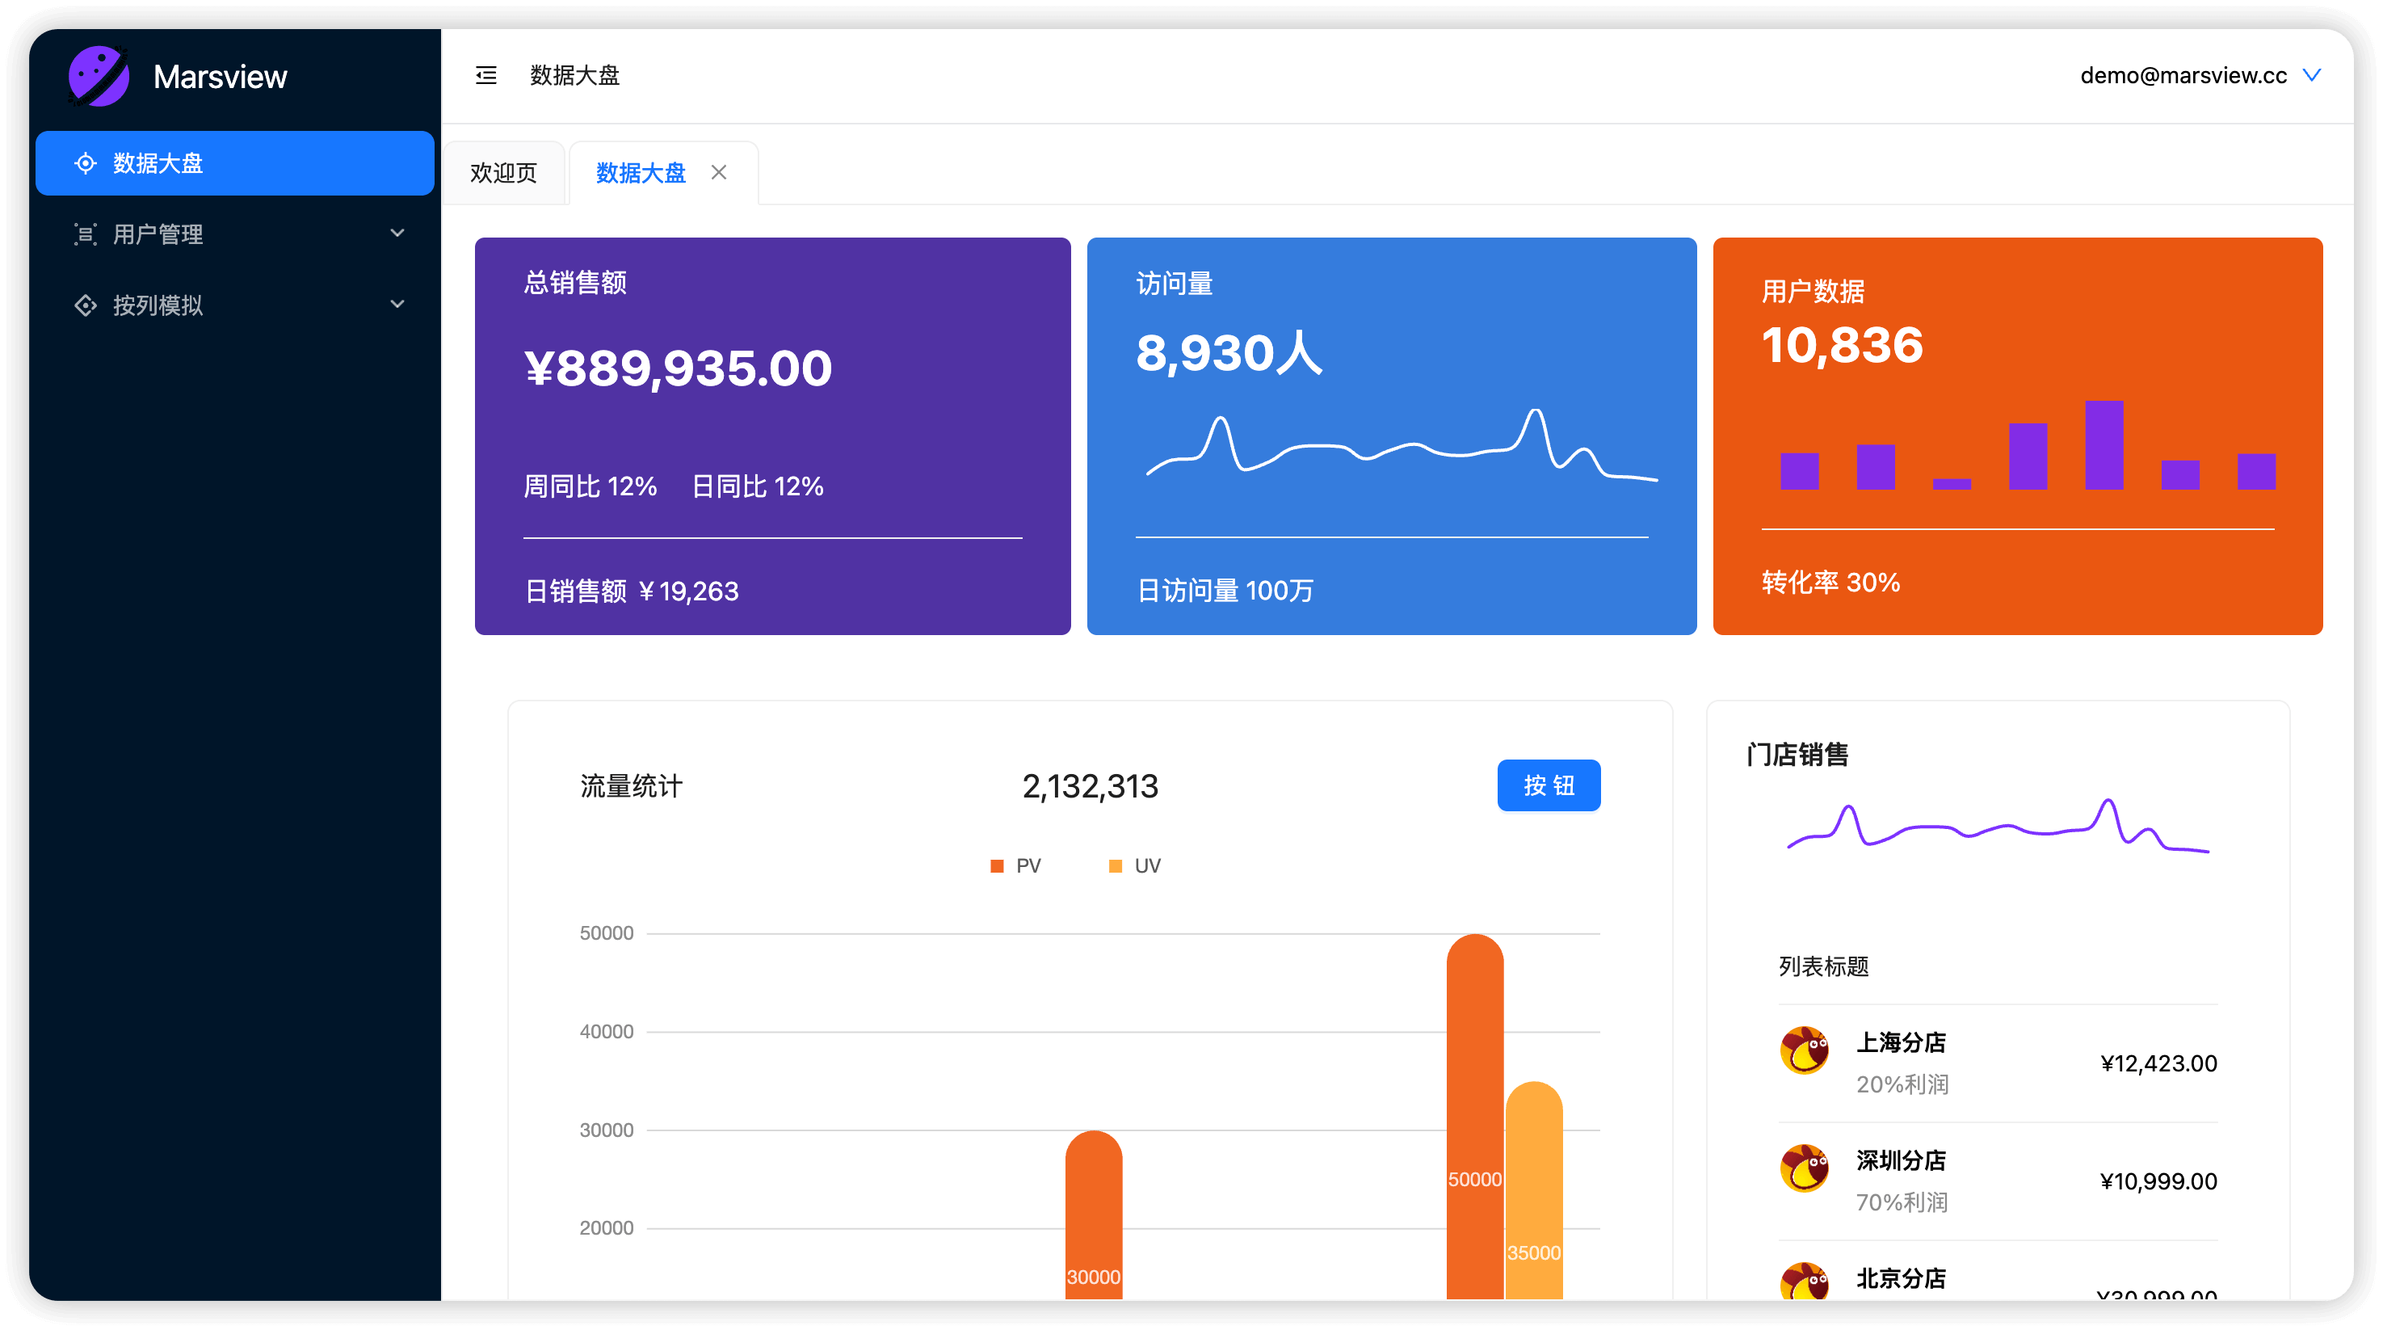Viewport: 2383px width, 1330px height.
Task: Click the UV yellow legend swatch
Action: point(1116,866)
